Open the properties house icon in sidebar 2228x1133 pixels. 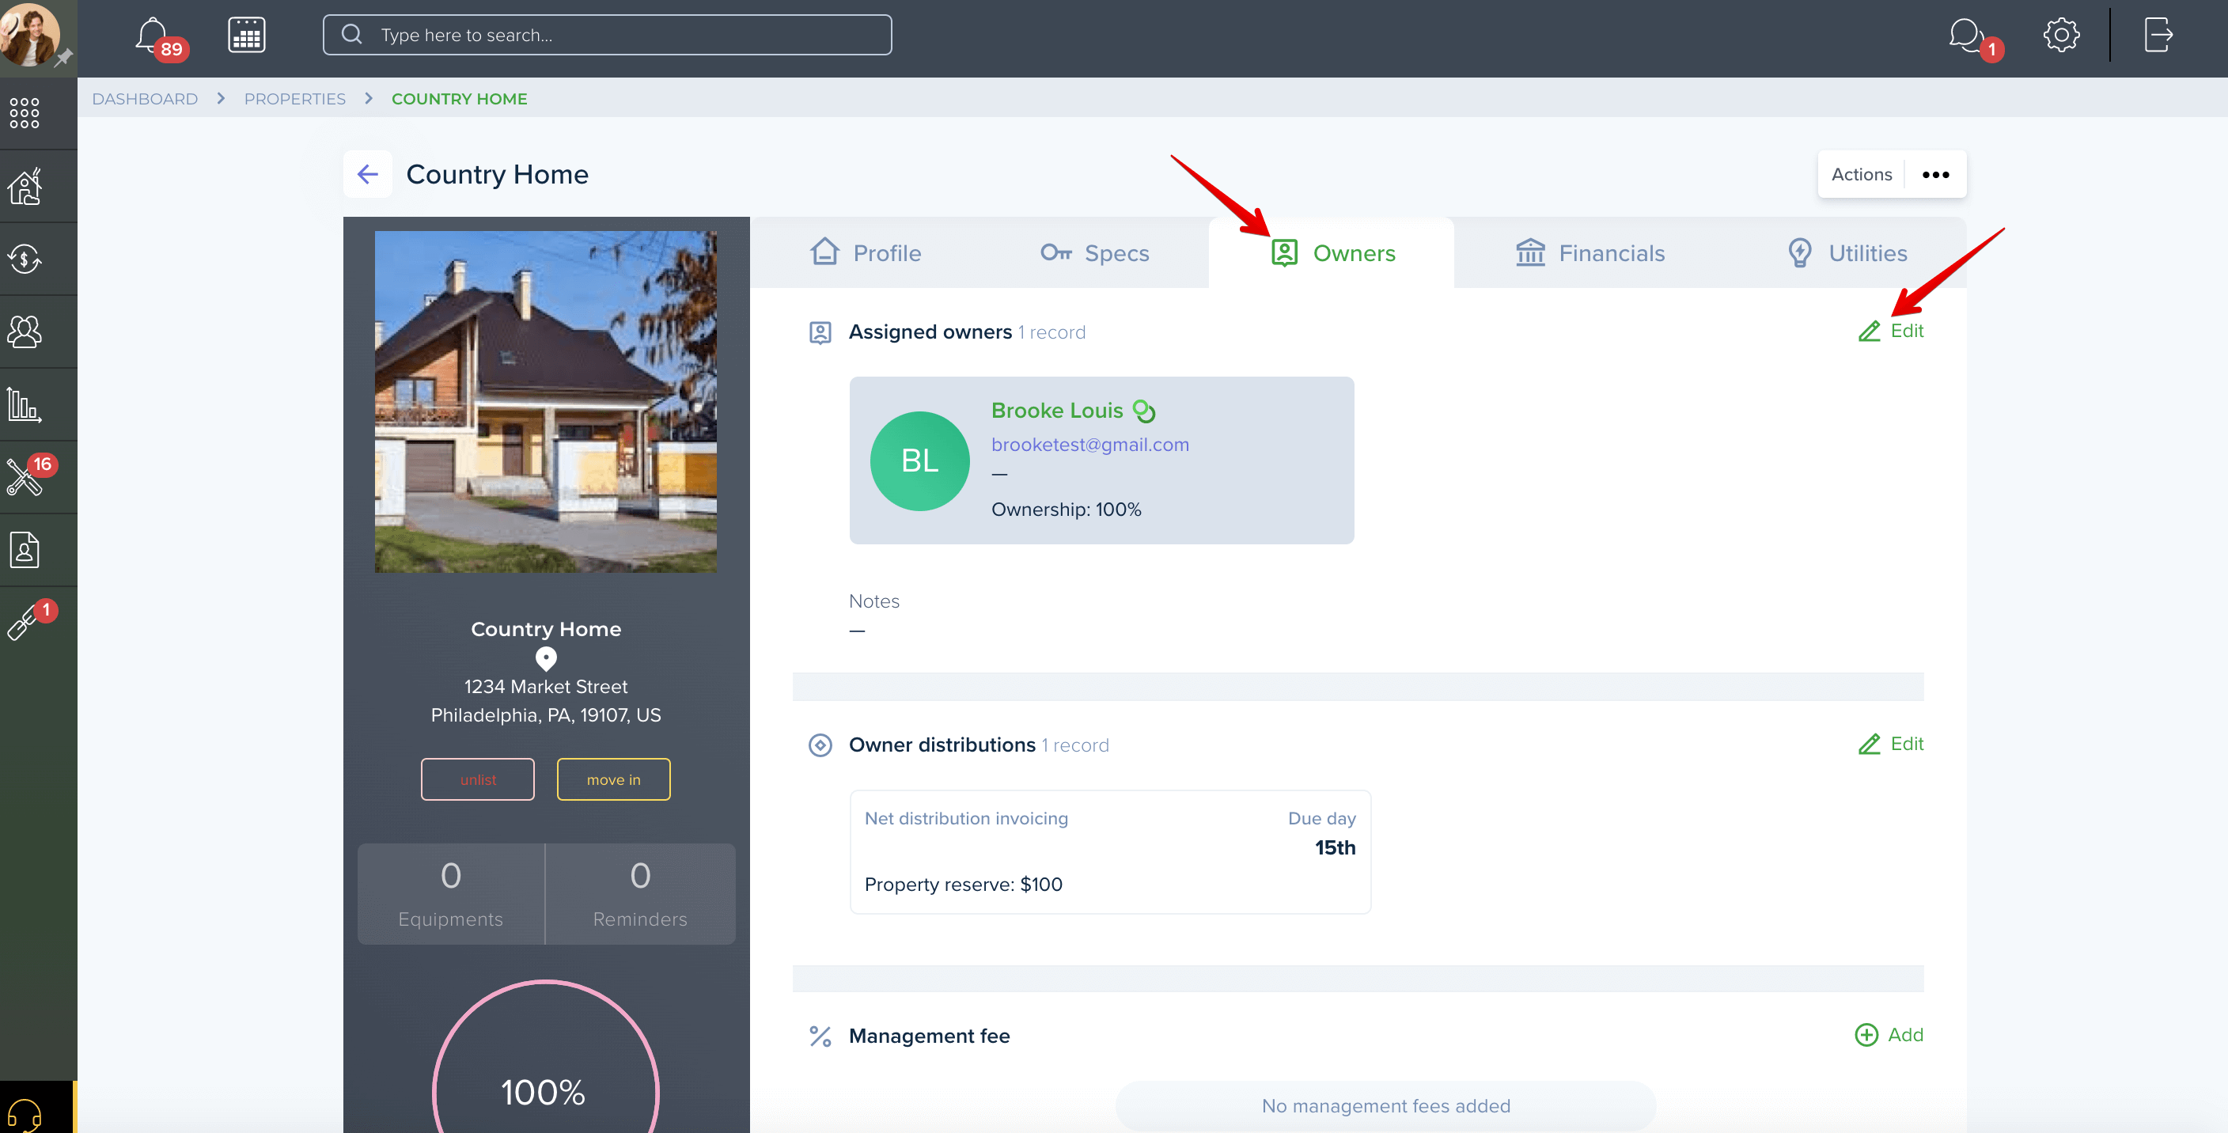tap(25, 186)
